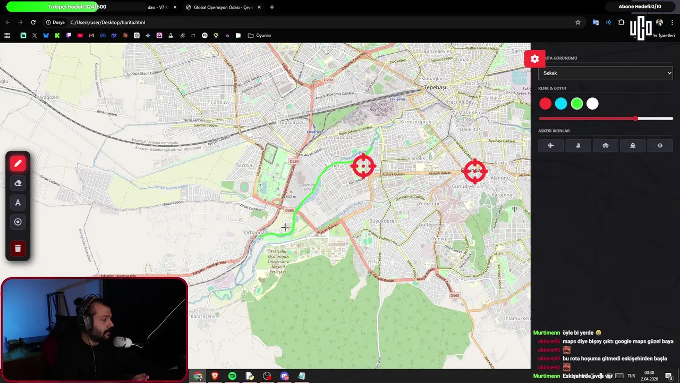Viewport: 680px width, 383px height.
Task: Click the TUR keyboard language indicator
Action: (631, 376)
